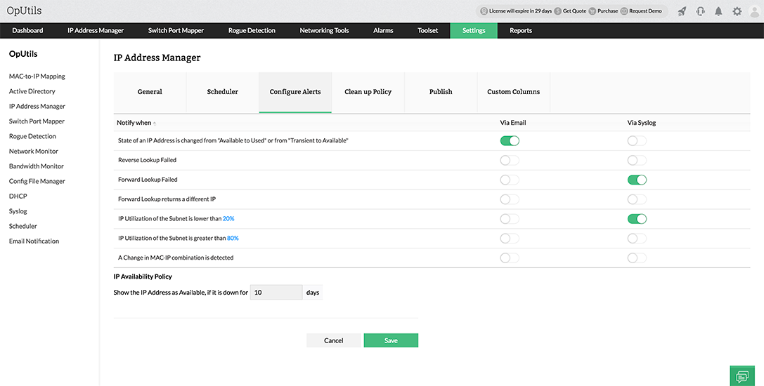This screenshot has height=386, width=764.
Task: Open the settings gear icon
Action: pos(737,11)
